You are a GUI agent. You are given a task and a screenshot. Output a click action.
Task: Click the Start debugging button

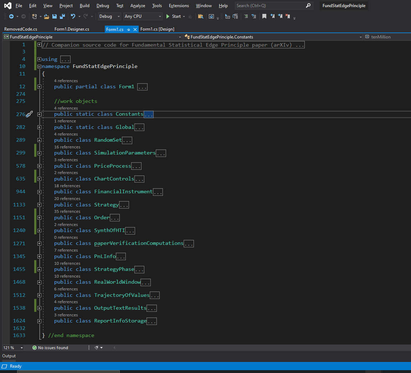tap(173, 16)
